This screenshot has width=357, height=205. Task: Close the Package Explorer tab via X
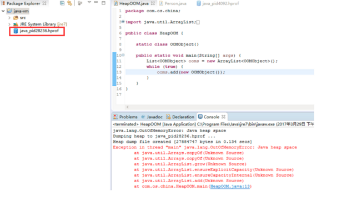(x=44, y=3)
